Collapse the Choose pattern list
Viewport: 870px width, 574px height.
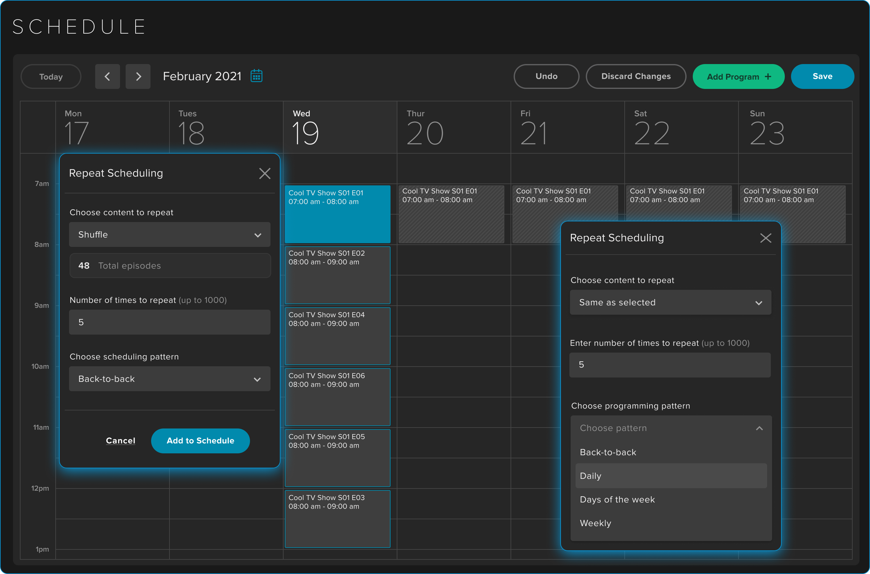[x=759, y=428]
